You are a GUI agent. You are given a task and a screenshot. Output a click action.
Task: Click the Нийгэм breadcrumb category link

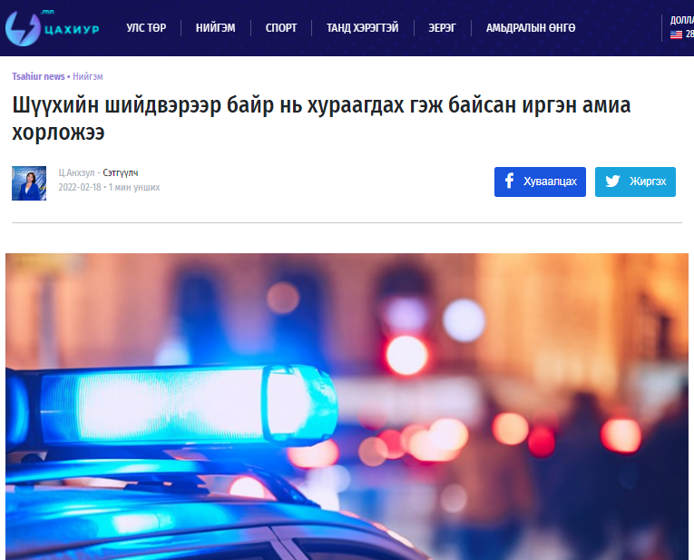(88, 76)
